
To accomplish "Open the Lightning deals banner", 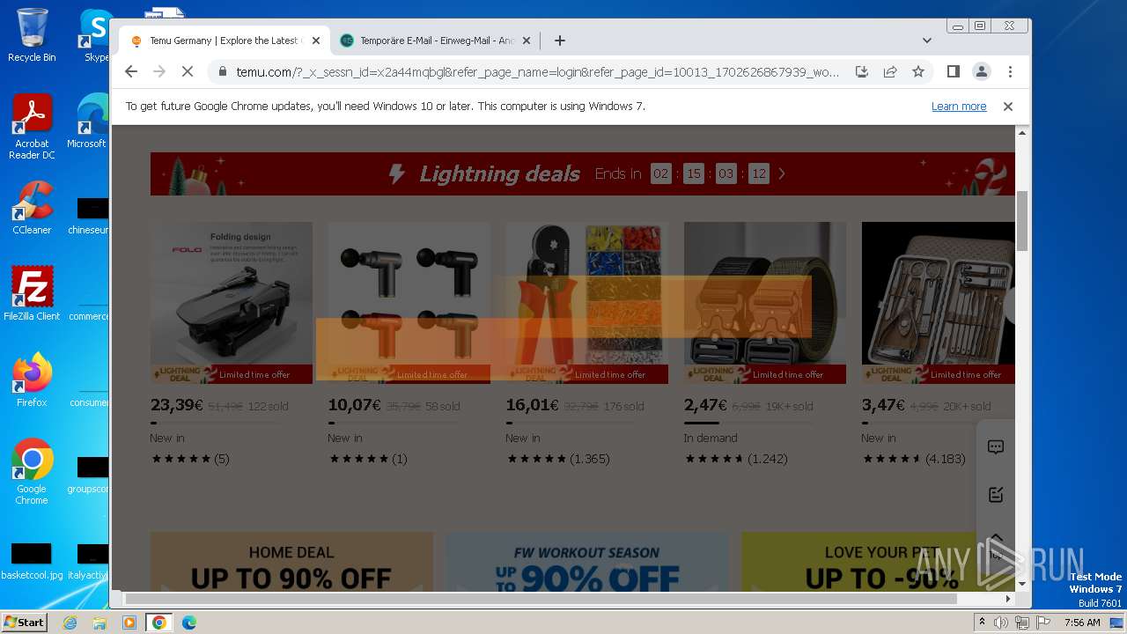I will pos(582,173).
